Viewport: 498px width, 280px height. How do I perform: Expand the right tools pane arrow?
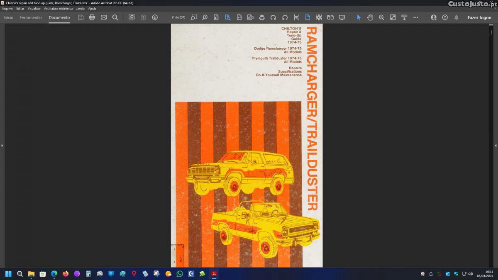coord(496,146)
